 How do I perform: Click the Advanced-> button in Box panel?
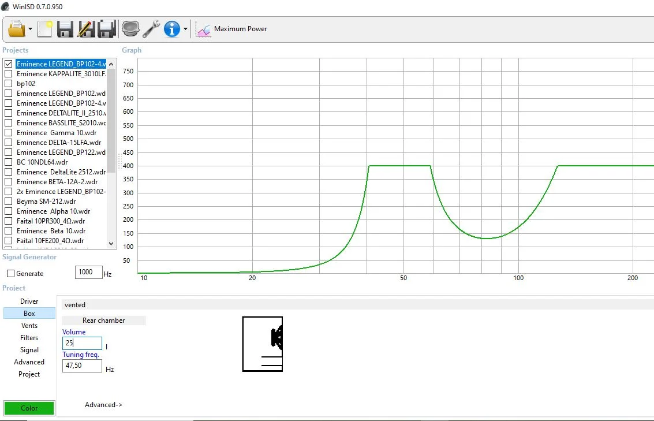(103, 405)
